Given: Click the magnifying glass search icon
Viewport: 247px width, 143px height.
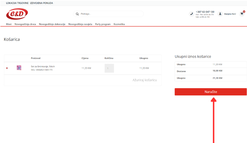Looking at the screenshot, I should 77,14.
